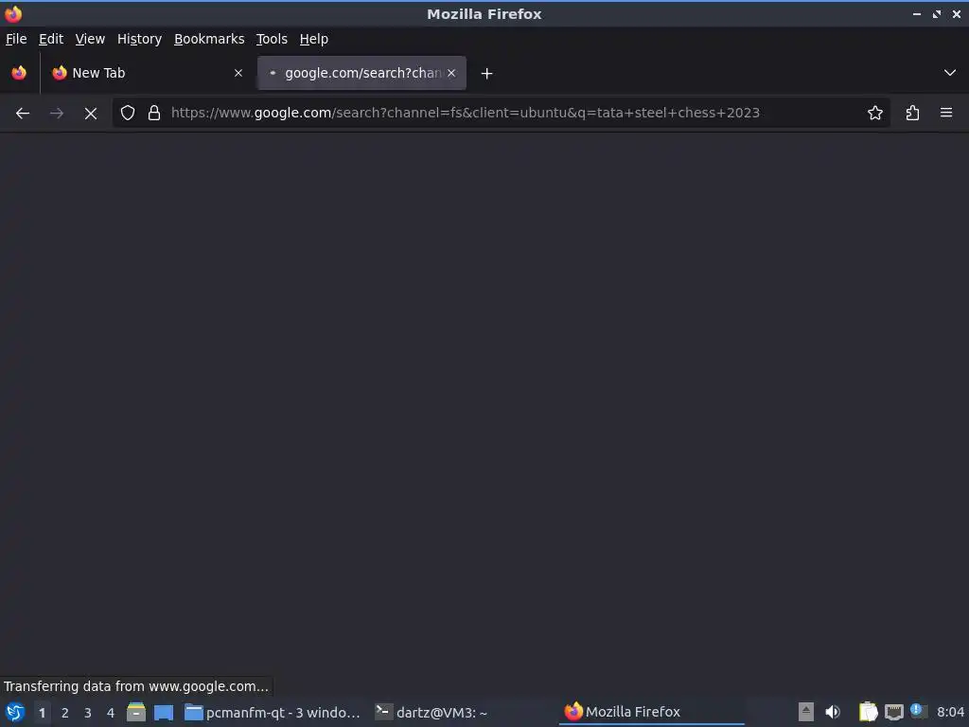Minimize the Firefox window
Screen dimensions: 969x727
click(916, 13)
